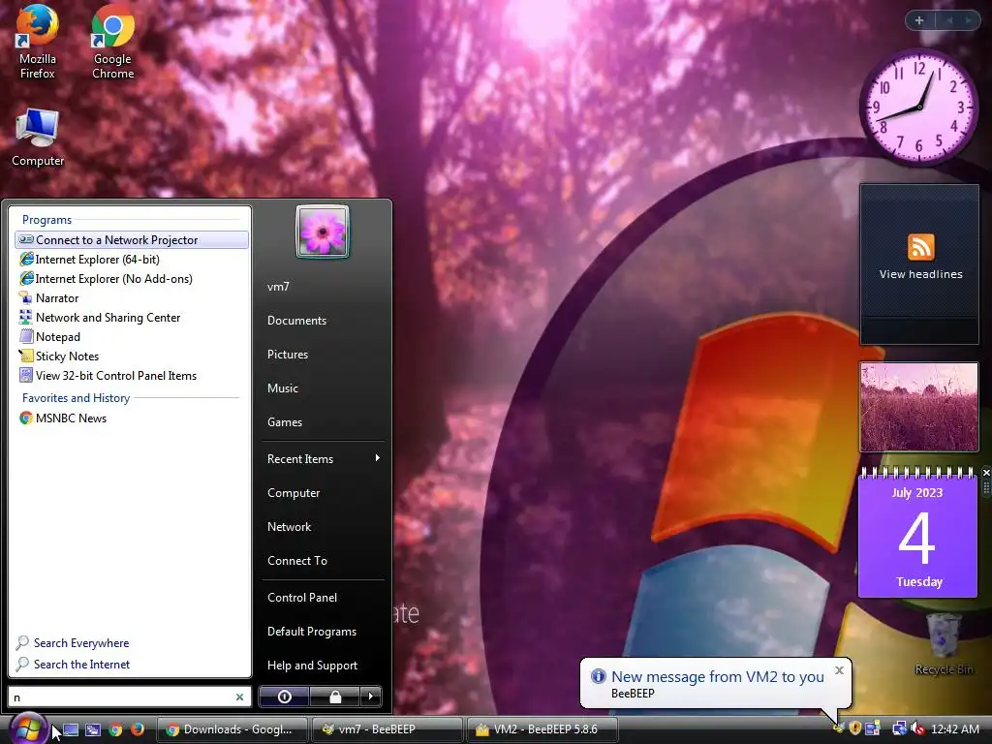Open the MSNBC News favorite

coord(132,418)
